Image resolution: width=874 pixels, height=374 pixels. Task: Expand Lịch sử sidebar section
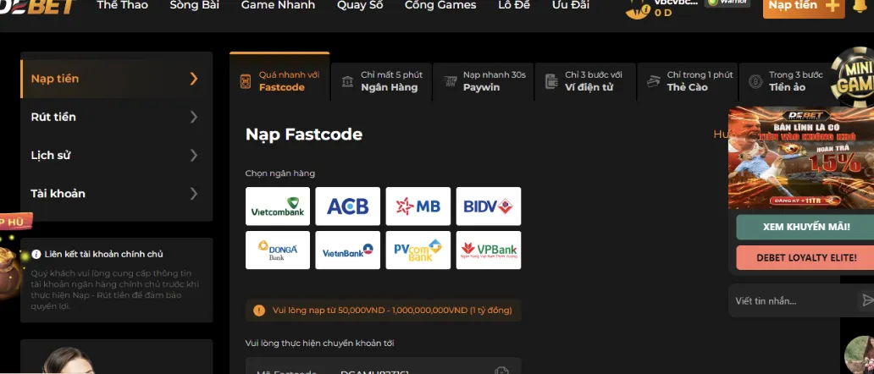[194, 156]
